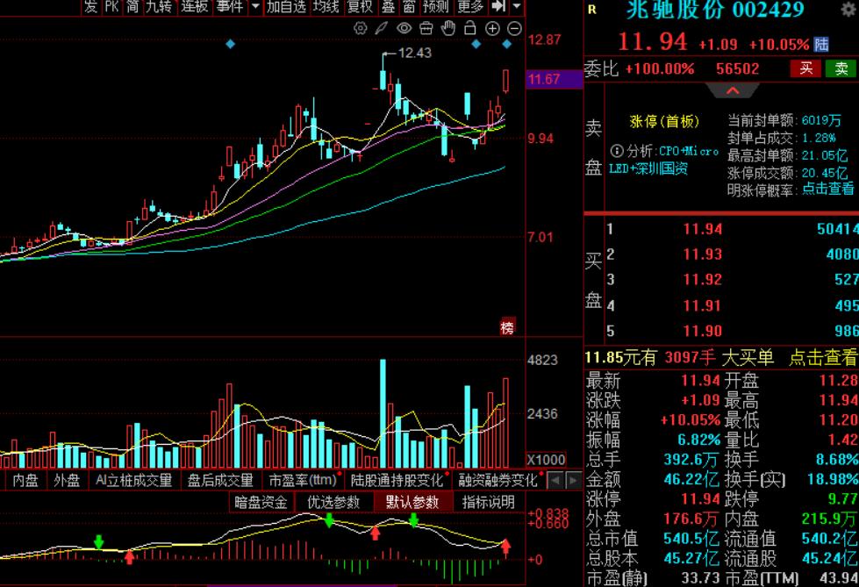Switch to 盘后成交量 tab
859x587 pixels.
pos(220,481)
